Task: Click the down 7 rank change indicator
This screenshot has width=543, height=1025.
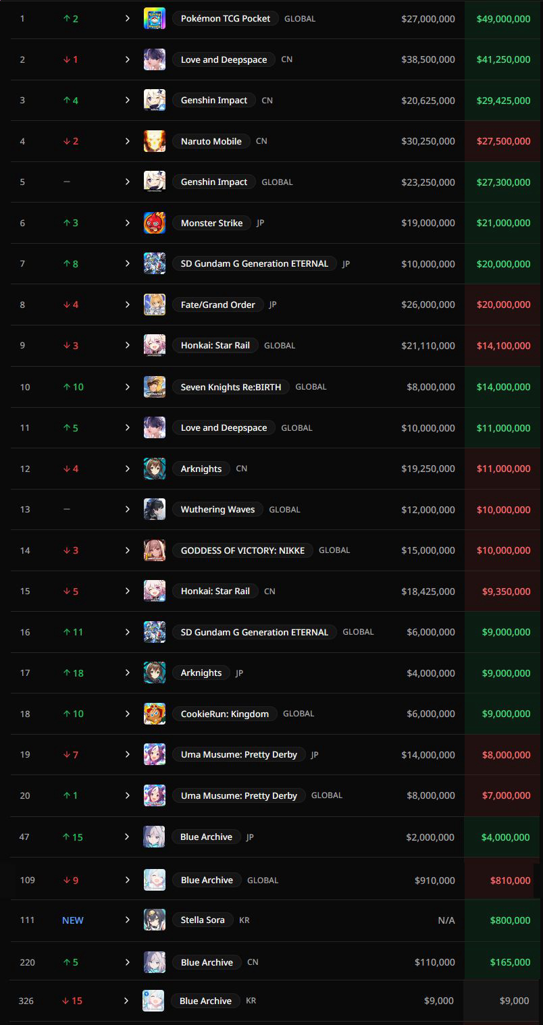Action: tap(71, 754)
